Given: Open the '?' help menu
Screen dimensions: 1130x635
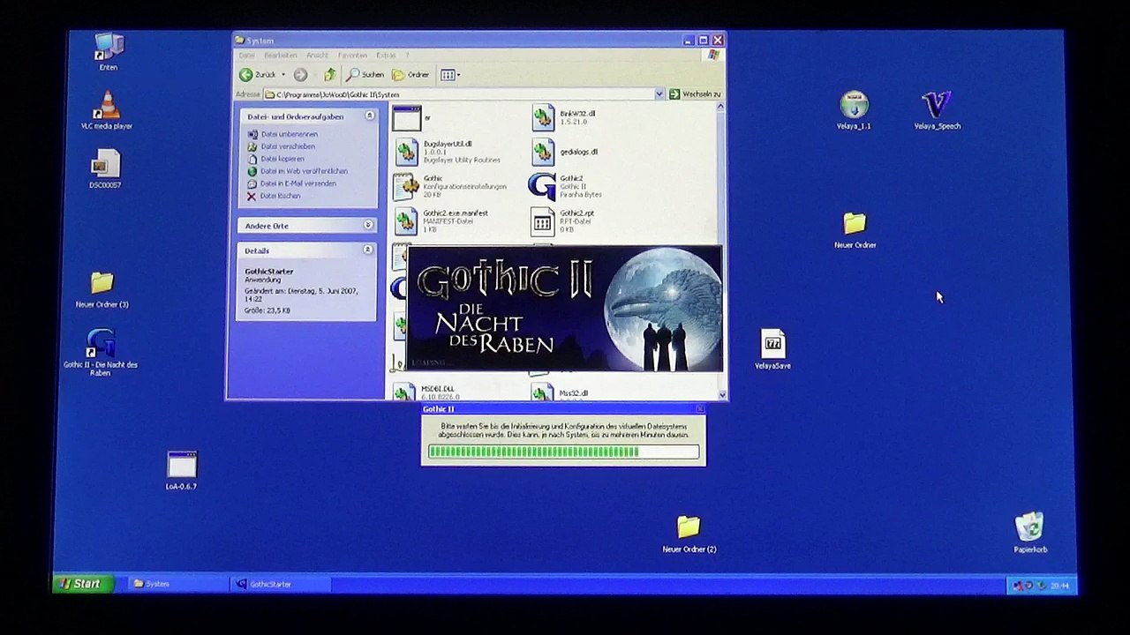Looking at the screenshot, I should pos(407,56).
